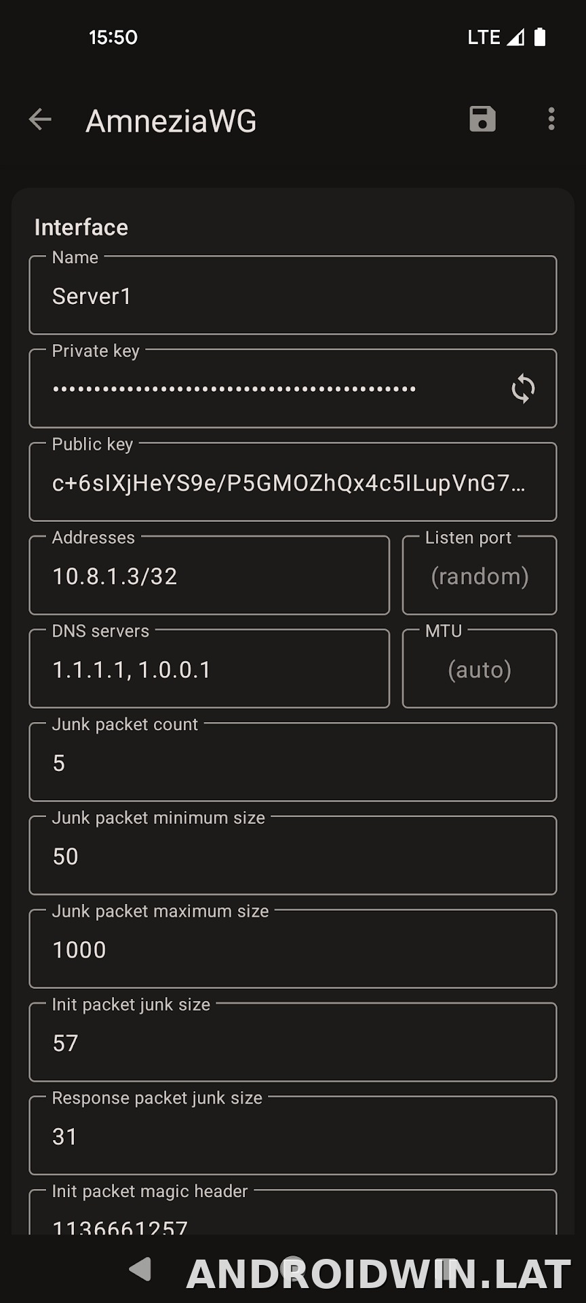Viewport: 586px width, 1303px height.
Task: Select the Init packet magic header field
Action: click(x=293, y=1213)
